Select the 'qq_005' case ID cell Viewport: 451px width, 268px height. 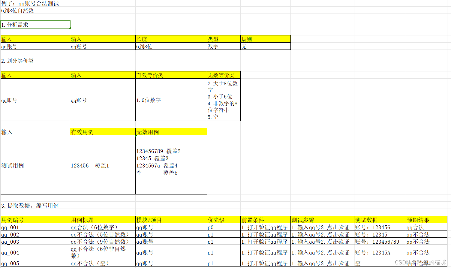pos(35,263)
